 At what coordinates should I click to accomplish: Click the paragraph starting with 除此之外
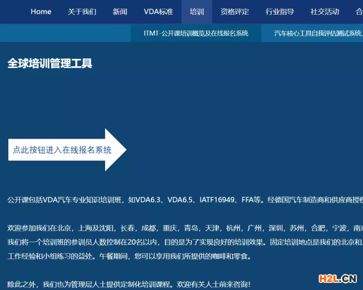[x=129, y=284]
